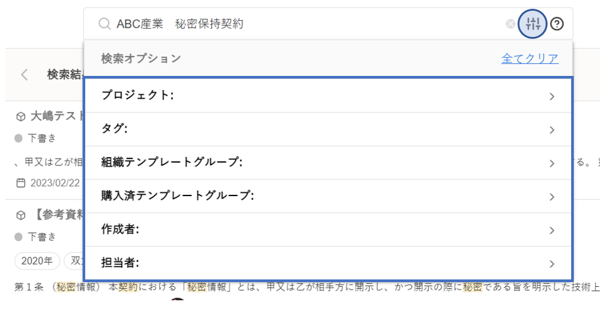Expand the プロジェクト option chevron
The height and width of the screenshot is (311, 600).
pos(552,96)
